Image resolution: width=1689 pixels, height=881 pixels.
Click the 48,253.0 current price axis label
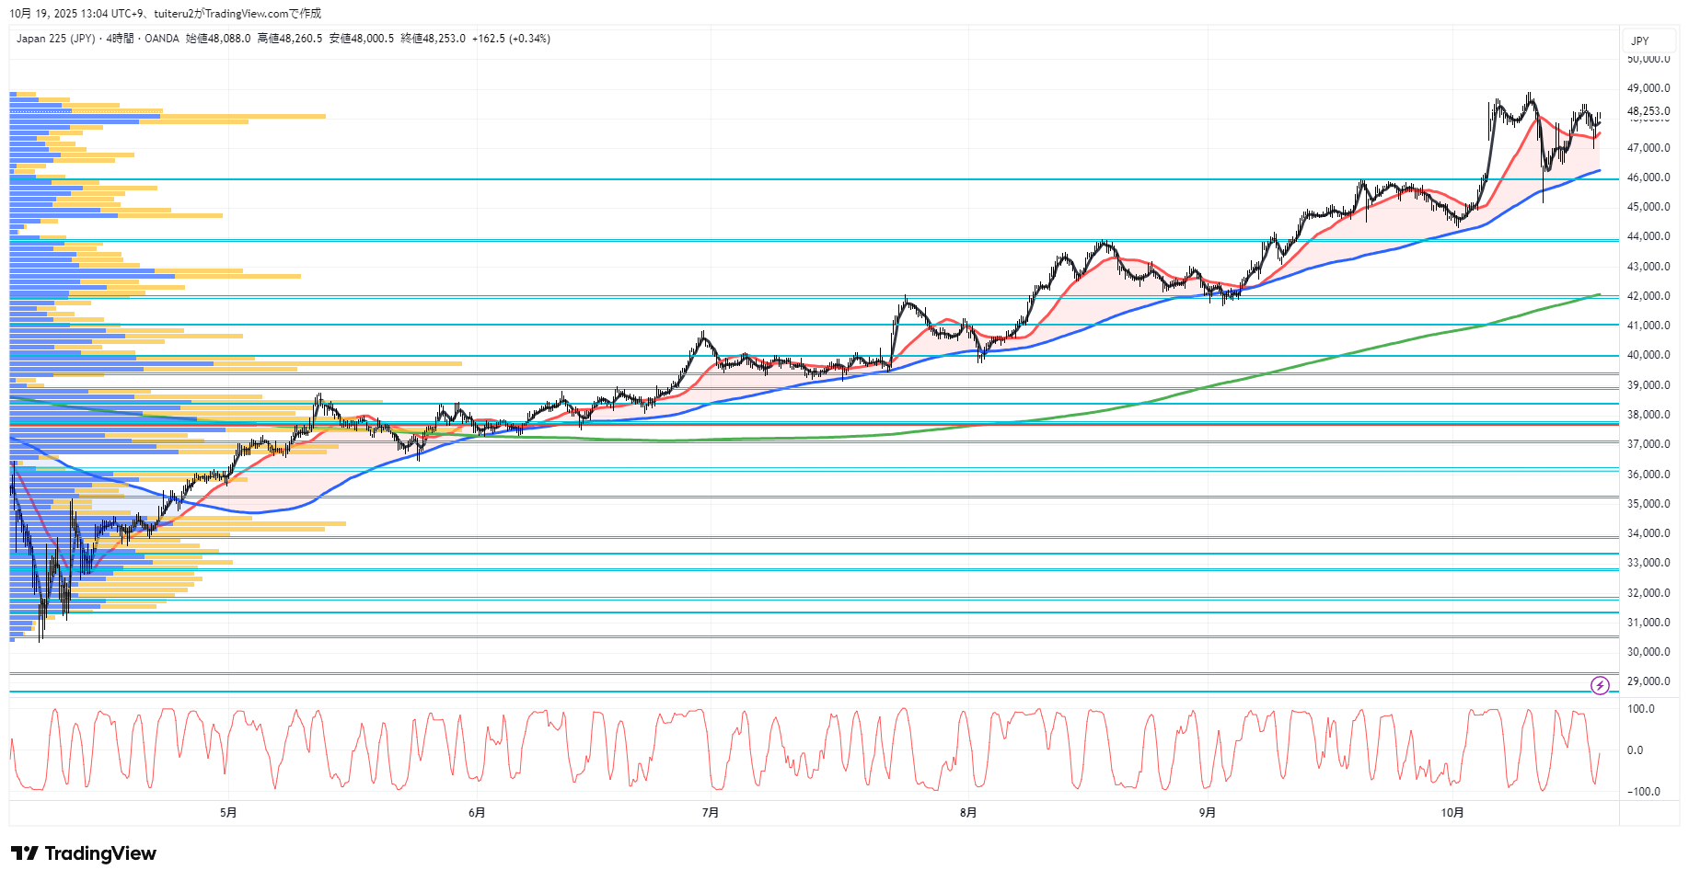point(1649,111)
